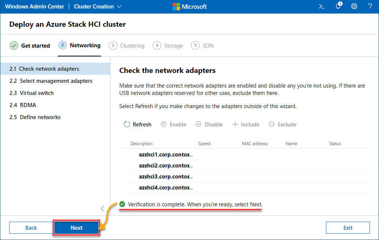Click the green verification complete checkmark icon
Screen dimensions: 379x240
pyautogui.click(x=122, y=204)
